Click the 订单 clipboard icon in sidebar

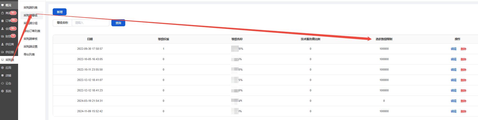click(x=3, y=21)
